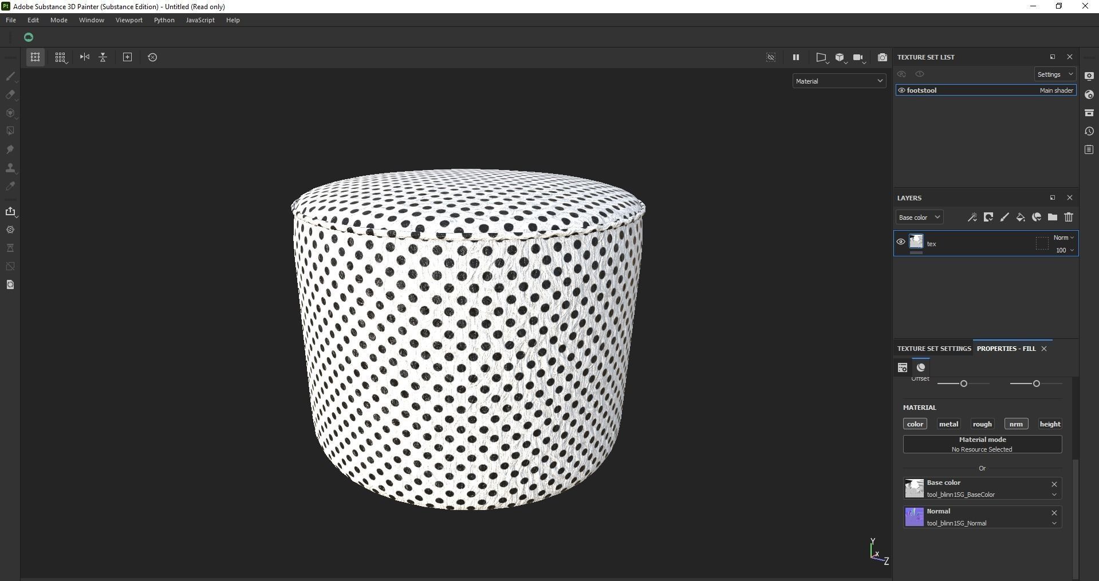Open the Log clipboard icon

coord(1089,149)
